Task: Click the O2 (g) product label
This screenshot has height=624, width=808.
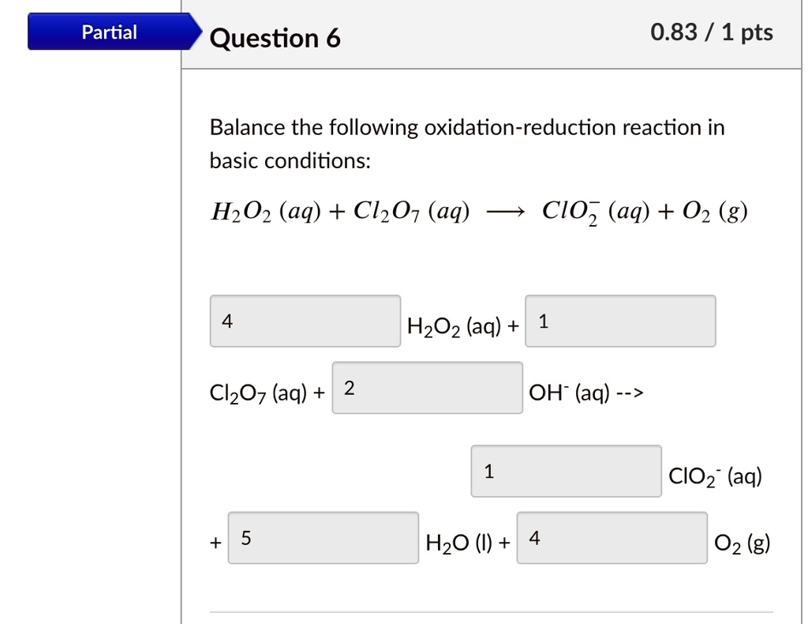Action: click(x=740, y=542)
